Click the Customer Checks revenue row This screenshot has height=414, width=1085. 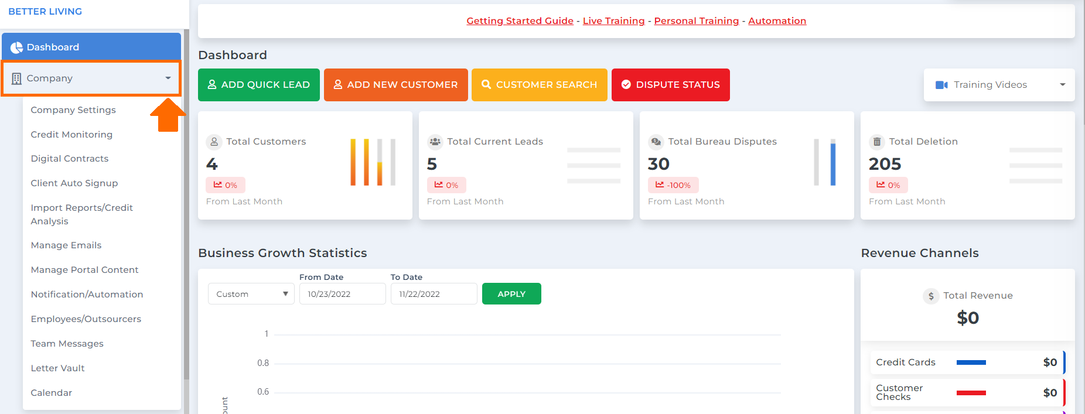point(967,393)
